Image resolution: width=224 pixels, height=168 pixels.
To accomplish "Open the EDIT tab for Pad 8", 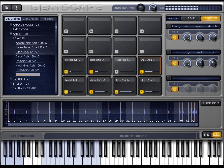I will (191, 18).
